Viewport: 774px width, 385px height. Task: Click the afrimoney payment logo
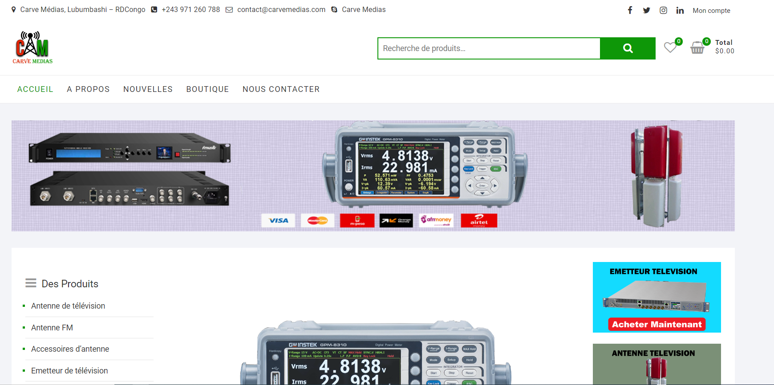(436, 220)
